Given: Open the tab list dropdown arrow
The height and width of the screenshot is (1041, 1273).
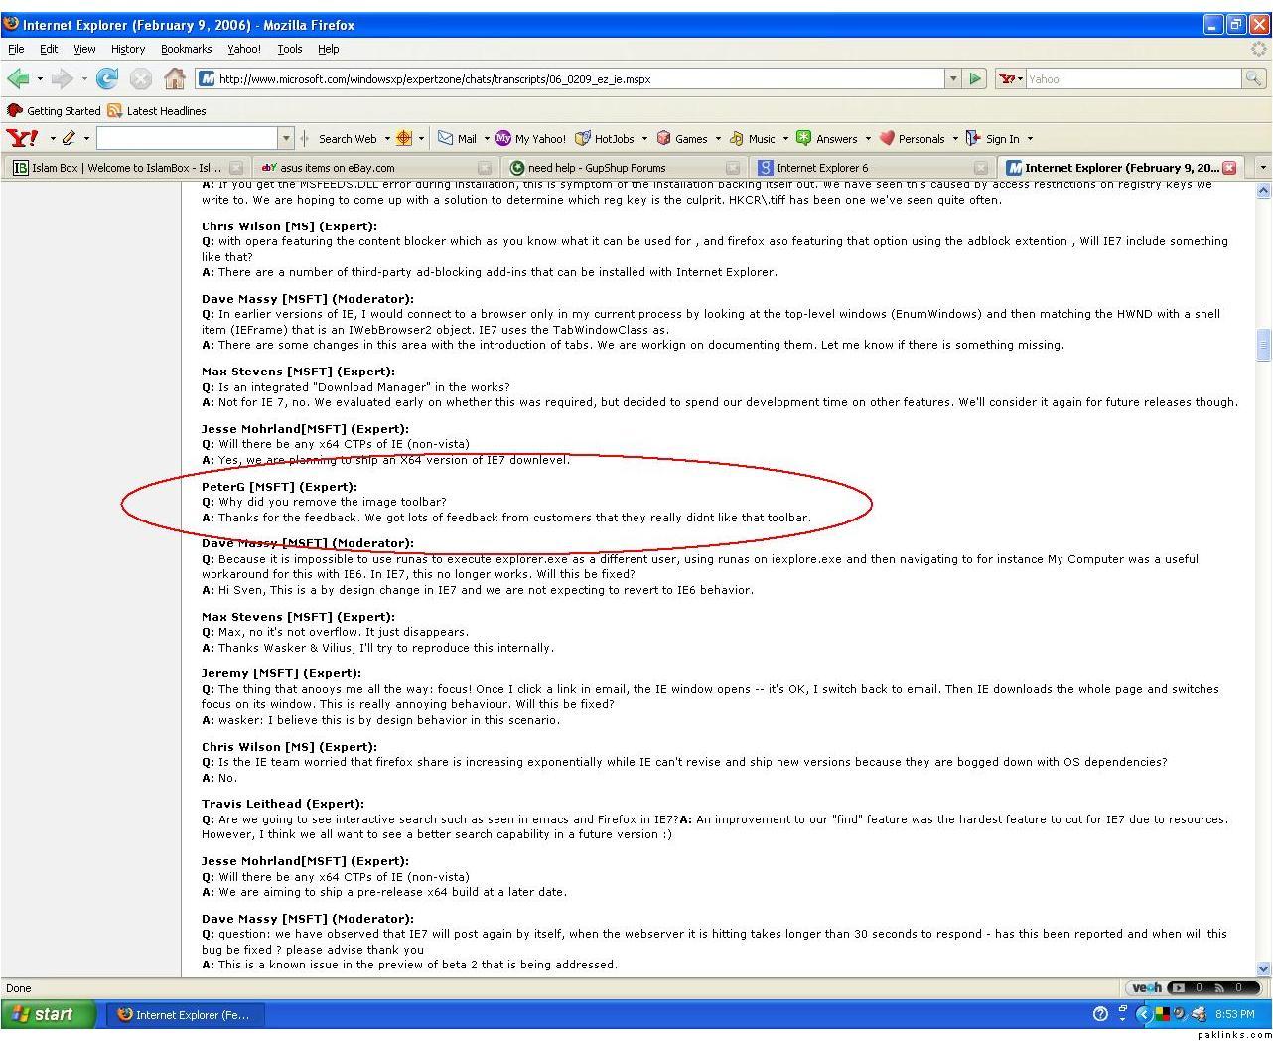Looking at the screenshot, I should [x=1262, y=168].
